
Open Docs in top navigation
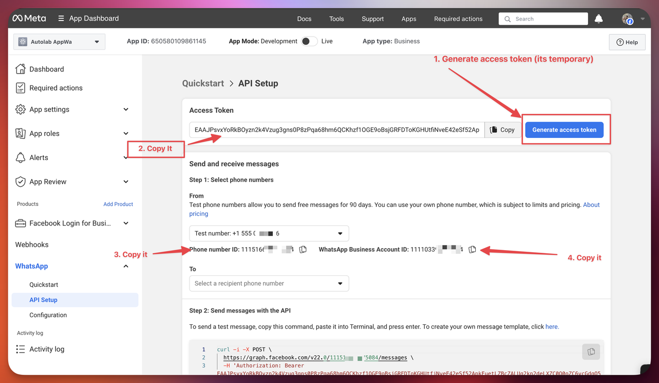coord(304,19)
